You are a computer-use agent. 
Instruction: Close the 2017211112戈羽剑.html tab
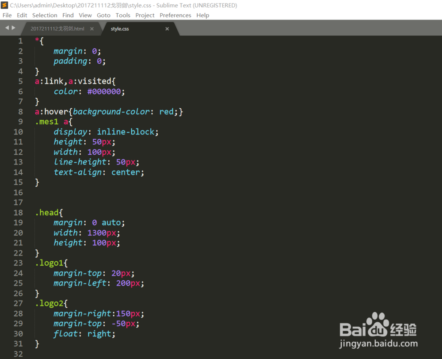[92, 29]
